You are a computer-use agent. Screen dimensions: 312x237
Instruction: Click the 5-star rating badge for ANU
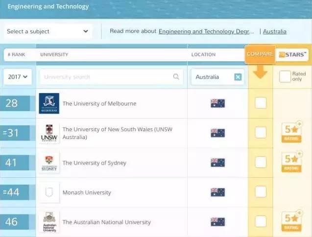(291, 221)
